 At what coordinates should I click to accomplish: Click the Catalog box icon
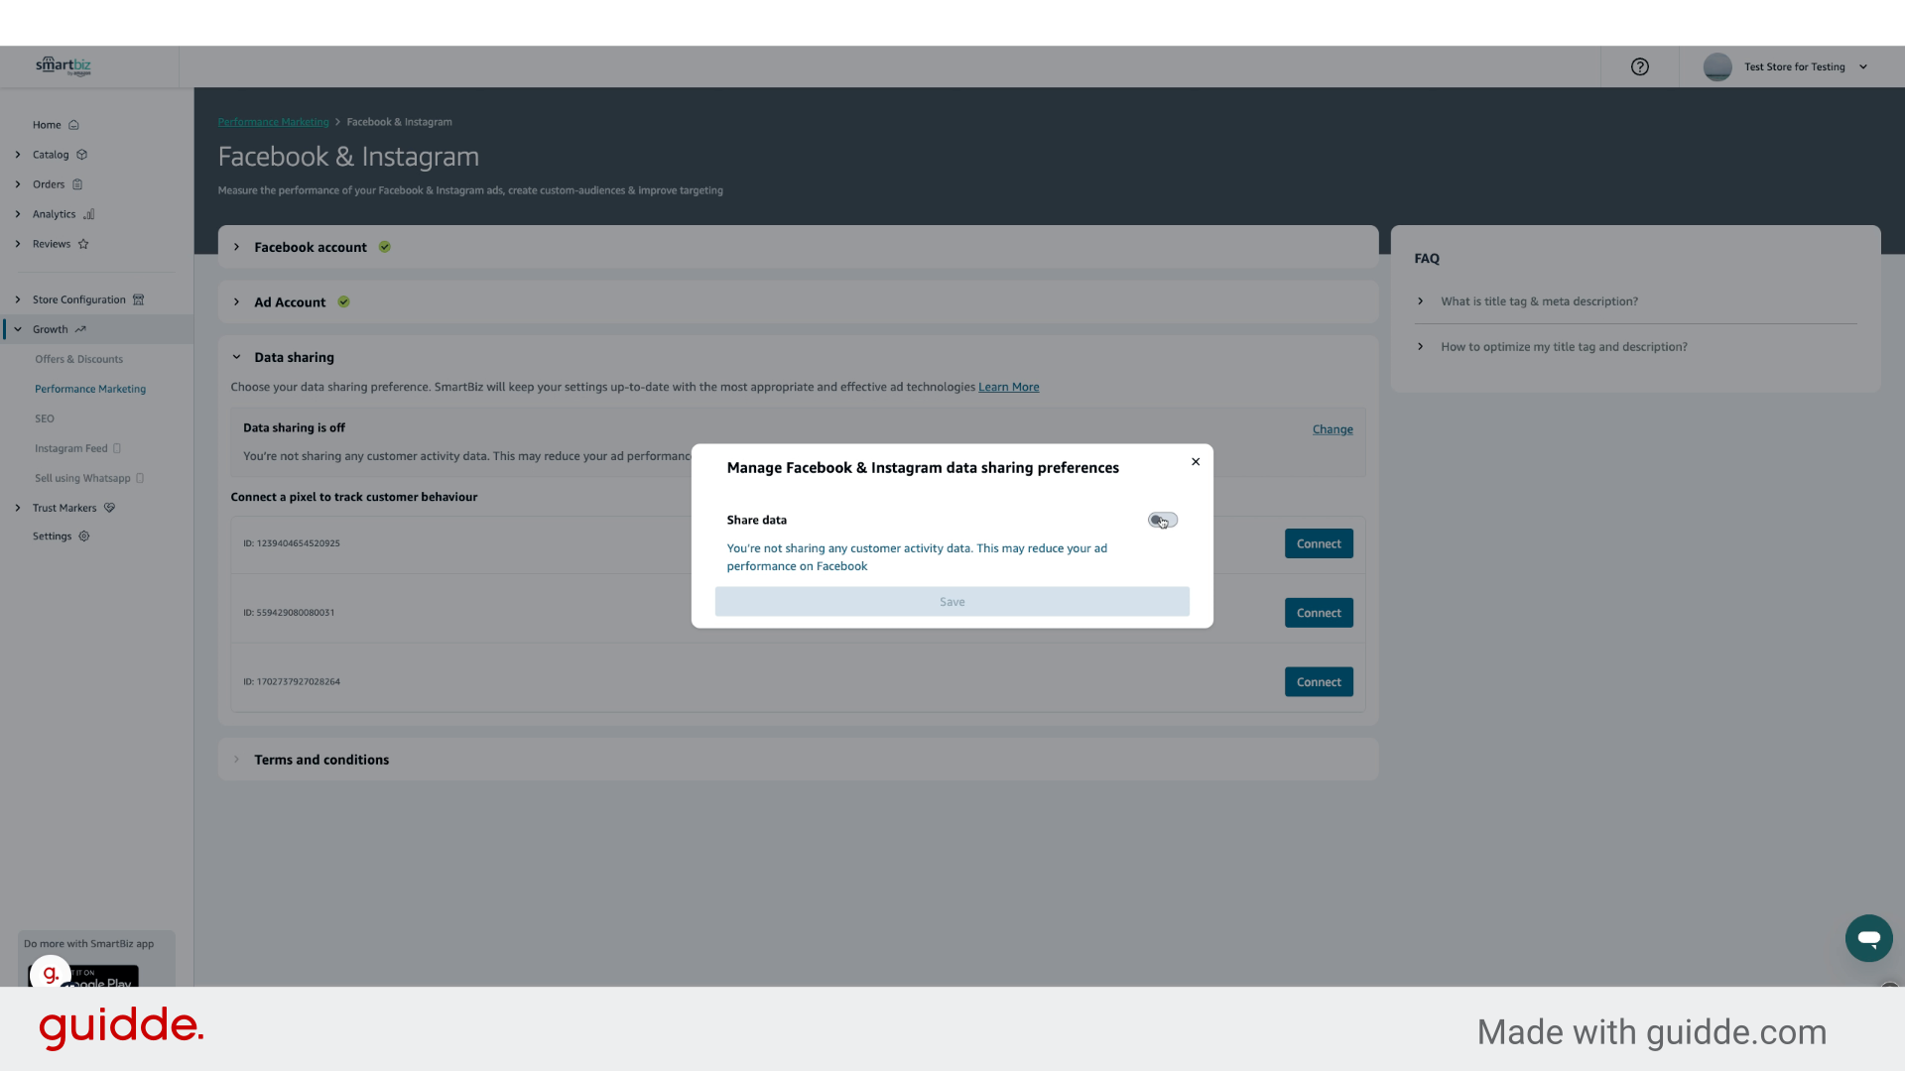tap(82, 155)
